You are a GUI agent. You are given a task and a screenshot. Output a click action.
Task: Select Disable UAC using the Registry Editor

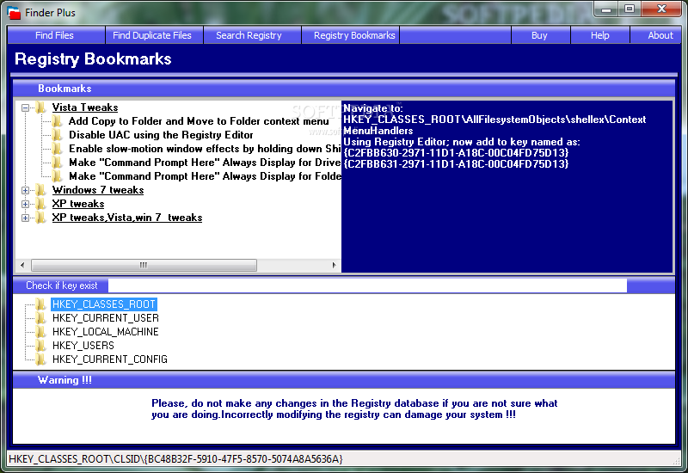click(161, 135)
